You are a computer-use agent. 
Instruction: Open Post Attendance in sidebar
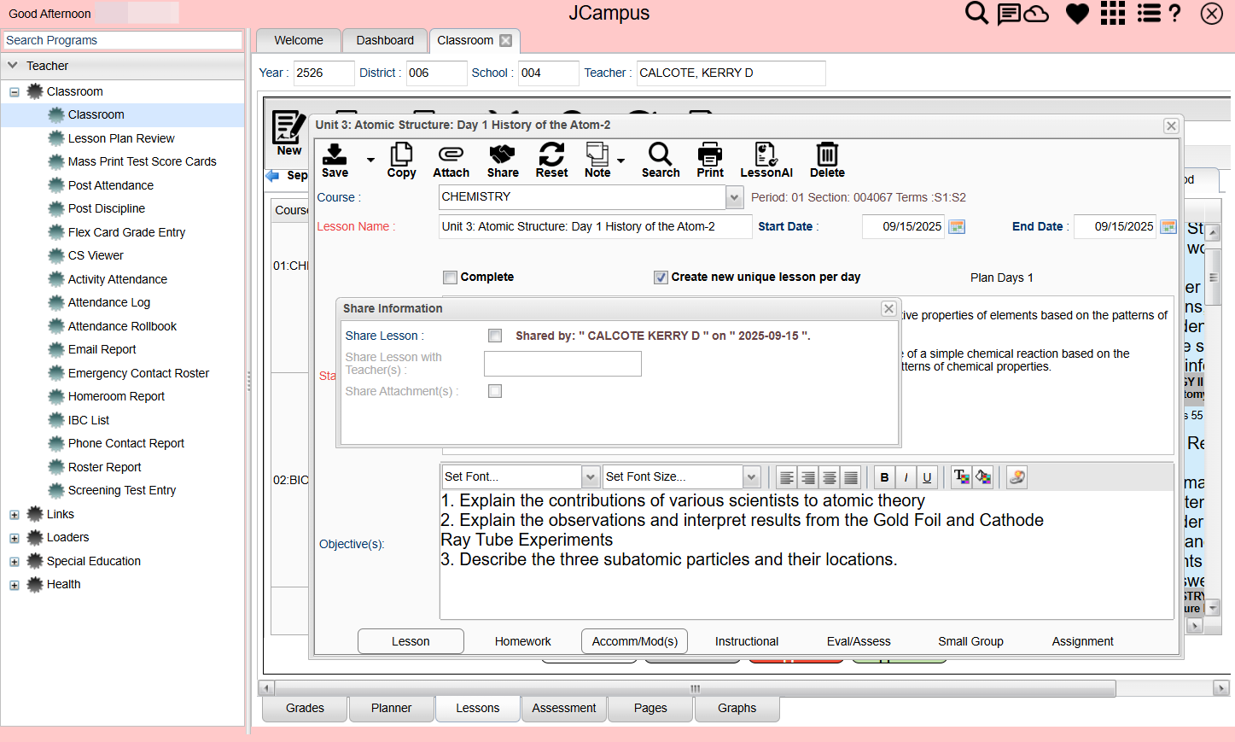(111, 185)
